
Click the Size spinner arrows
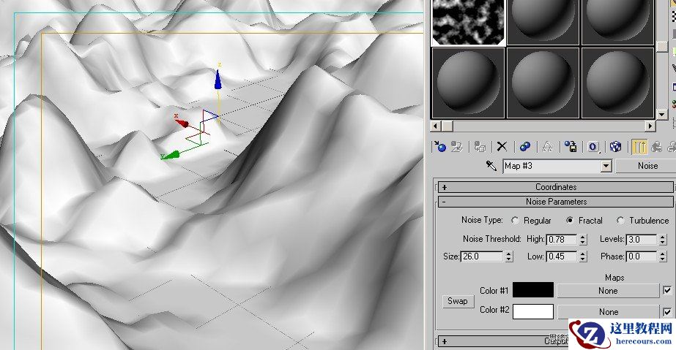tap(509, 256)
